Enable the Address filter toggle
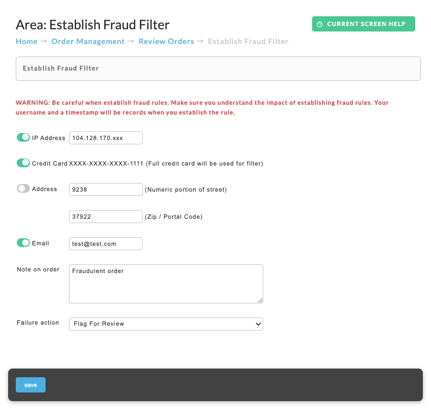 coord(23,188)
